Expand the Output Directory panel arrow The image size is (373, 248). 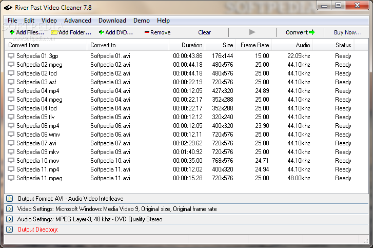10,229
